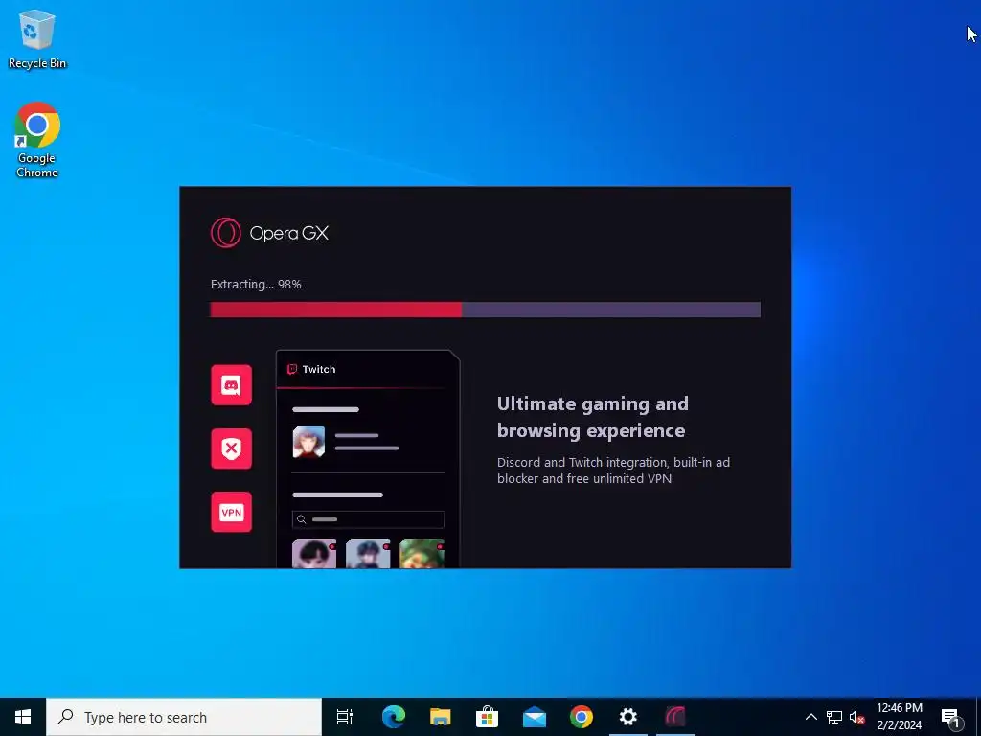981x736 pixels.
Task: Click the Discord and Twitch integration description
Action: pyautogui.click(x=613, y=470)
